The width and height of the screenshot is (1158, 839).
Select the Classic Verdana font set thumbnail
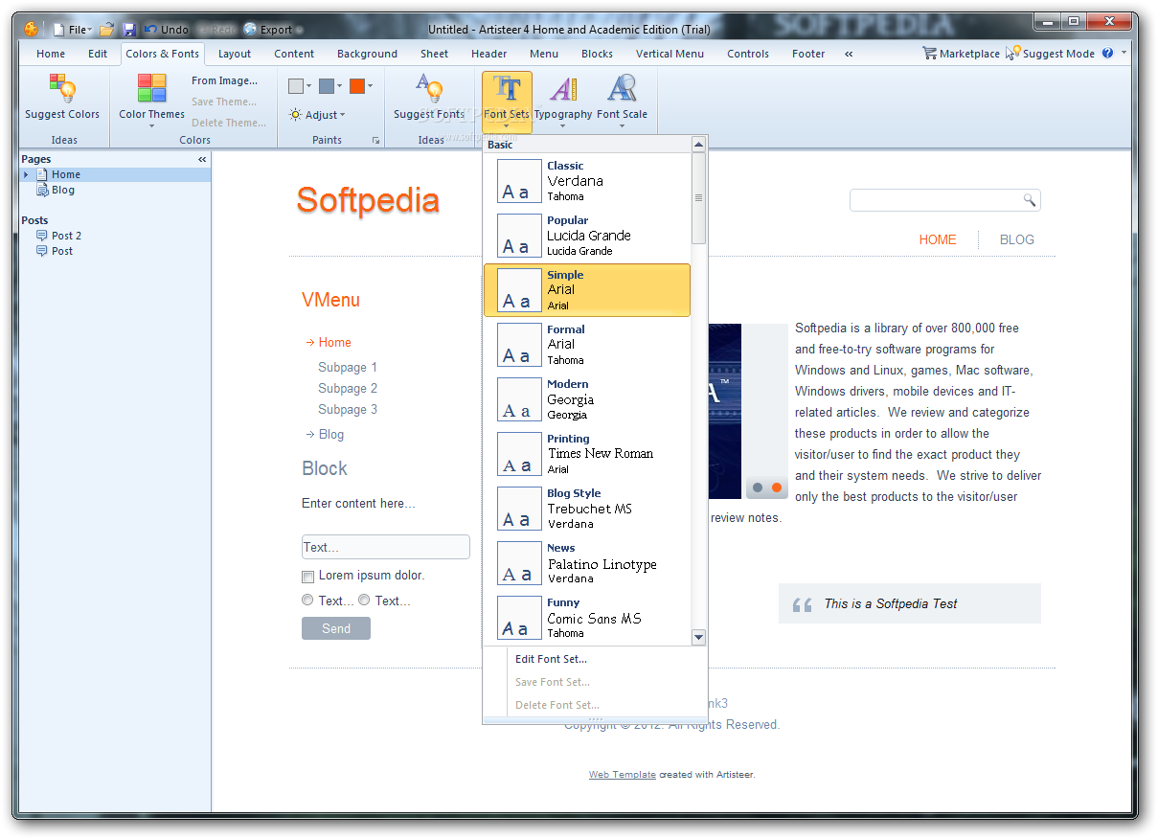click(519, 181)
